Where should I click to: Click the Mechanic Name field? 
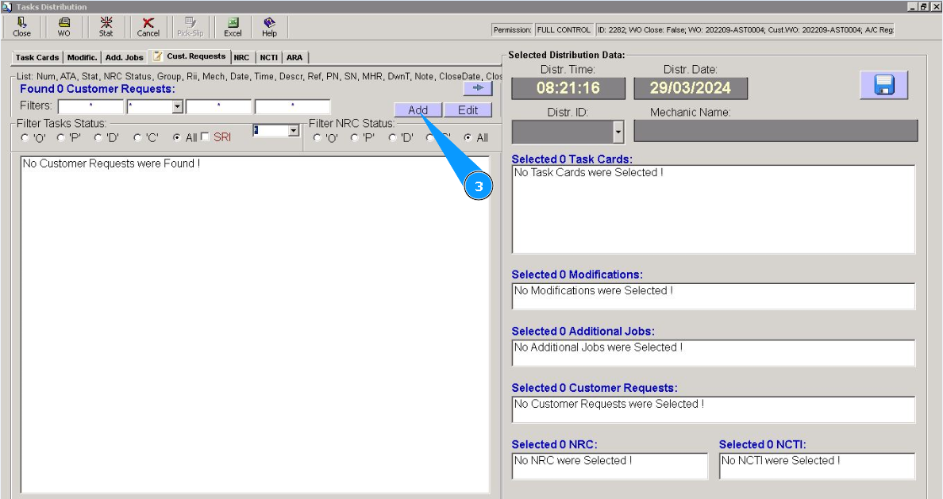(776, 131)
